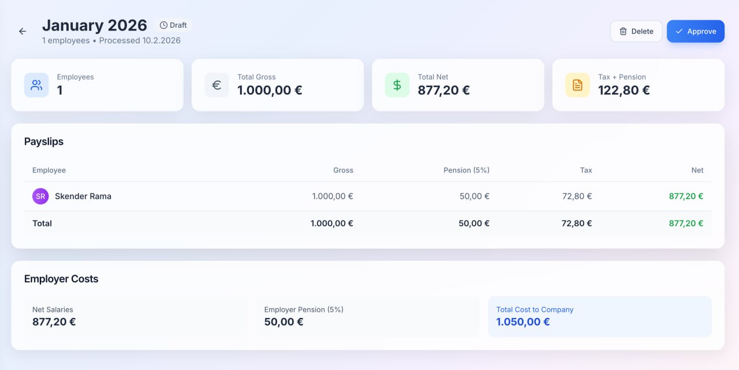This screenshot has width=739, height=370.
Task: Click the trash icon inside the Delete button
Action: coord(624,31)
